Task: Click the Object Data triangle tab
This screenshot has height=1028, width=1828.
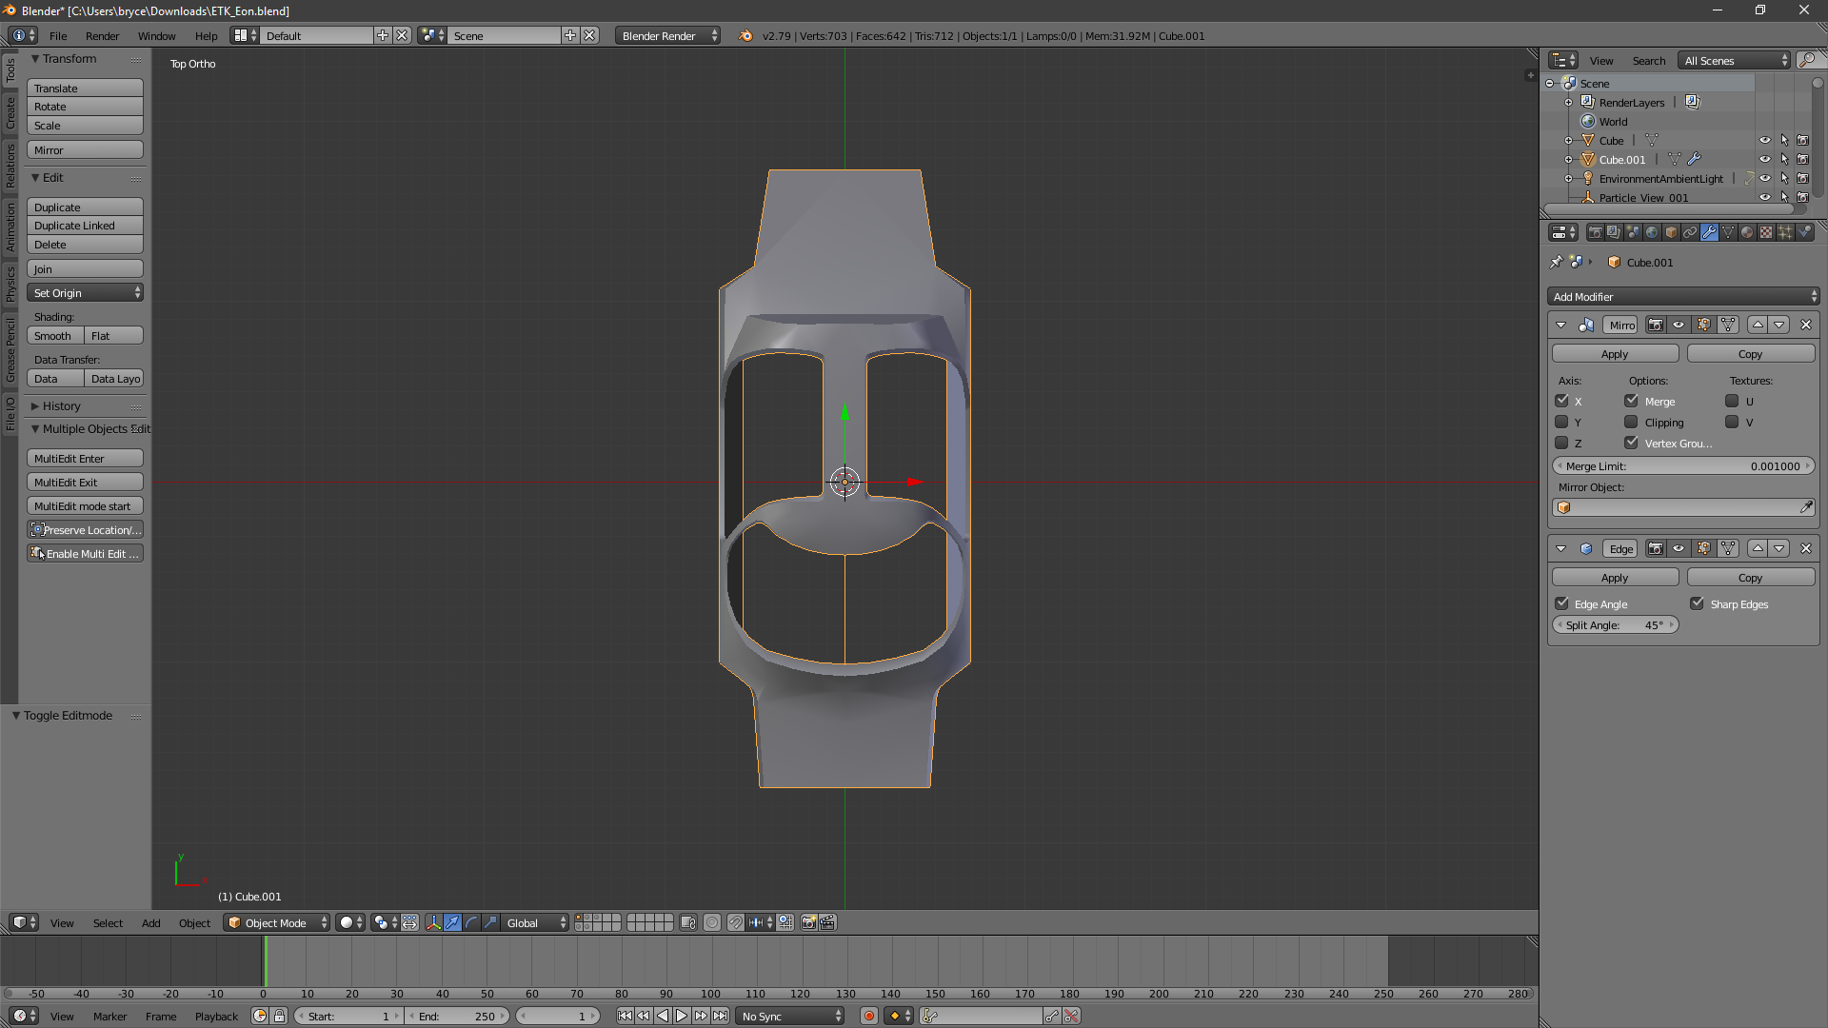Action: [x=1728, y=232]
